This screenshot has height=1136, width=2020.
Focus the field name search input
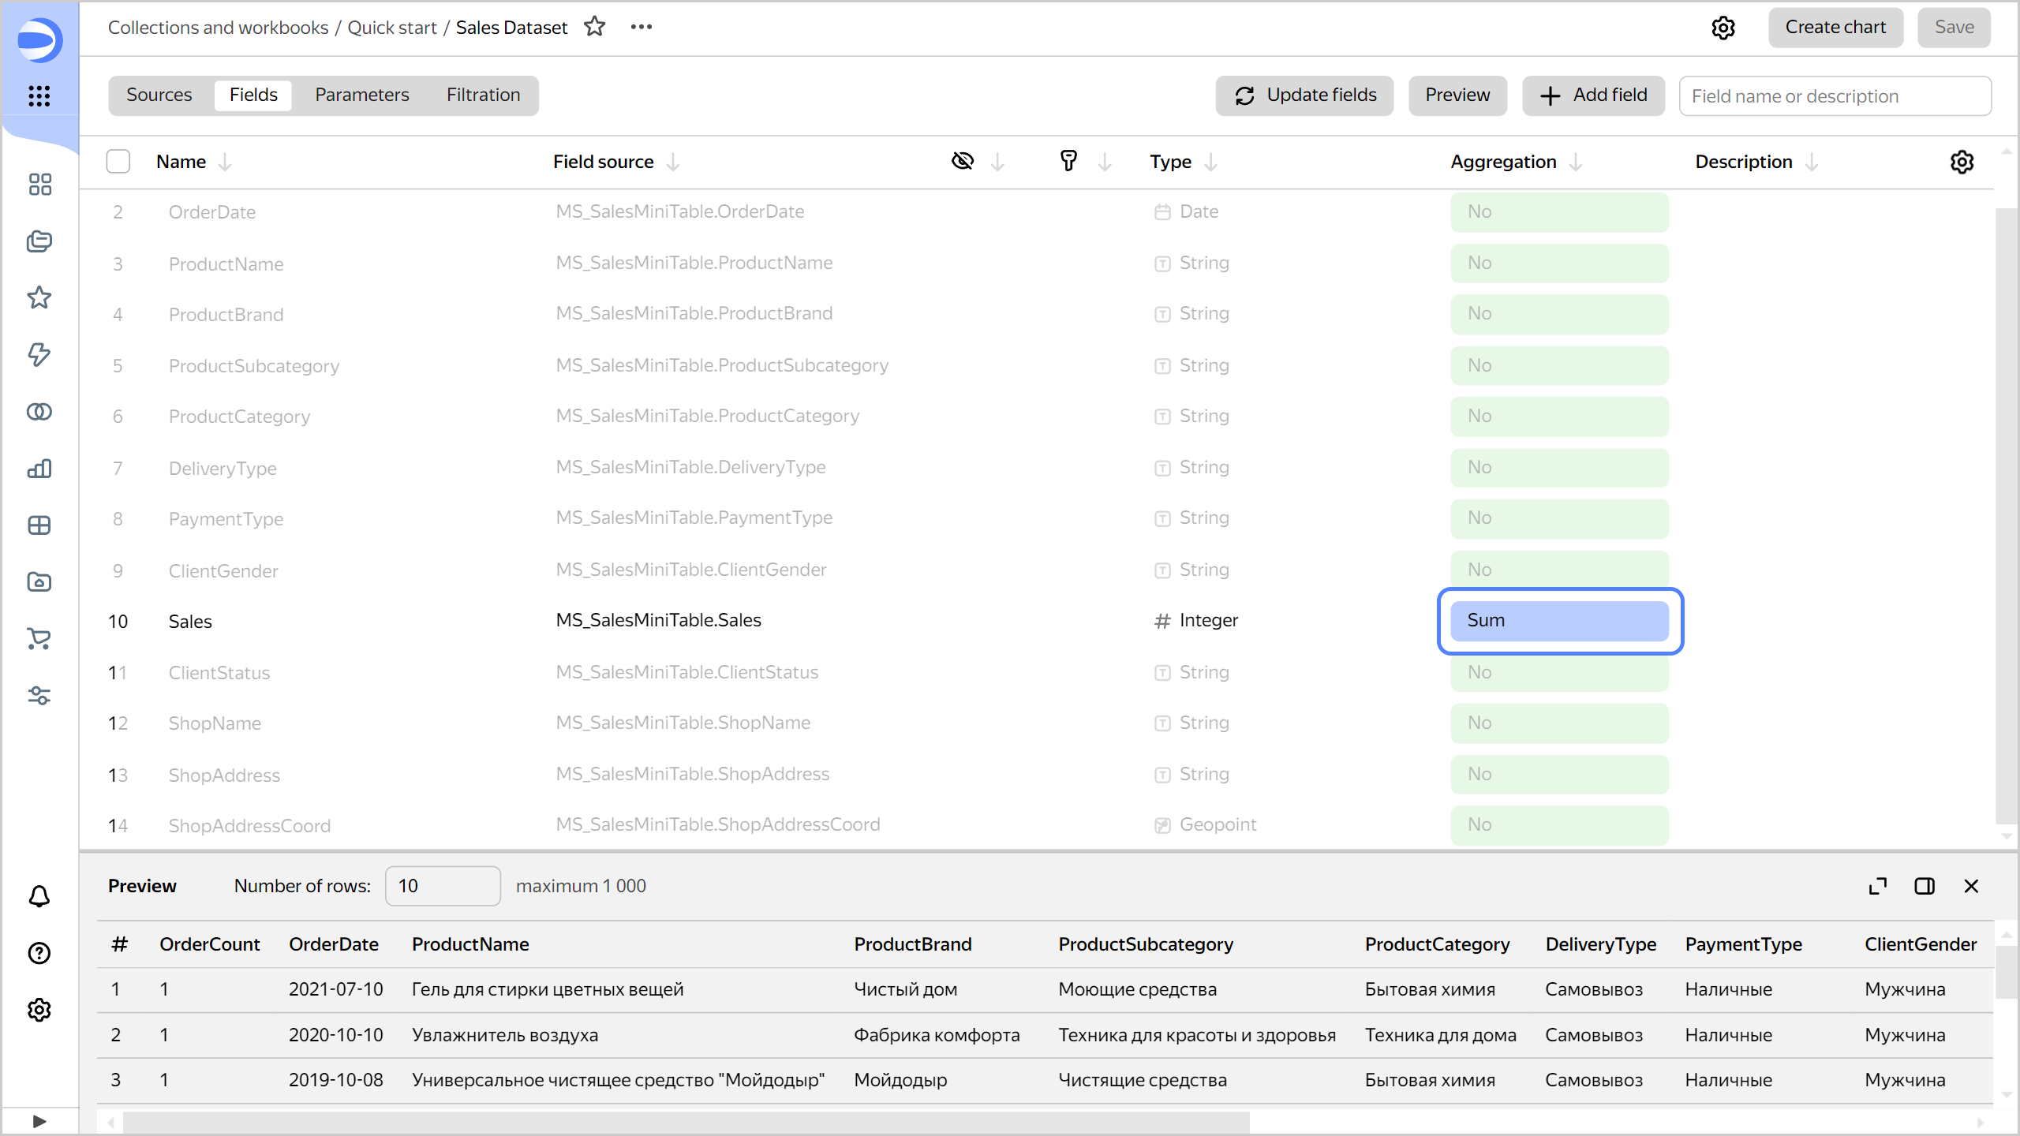tap(1834, 96)
